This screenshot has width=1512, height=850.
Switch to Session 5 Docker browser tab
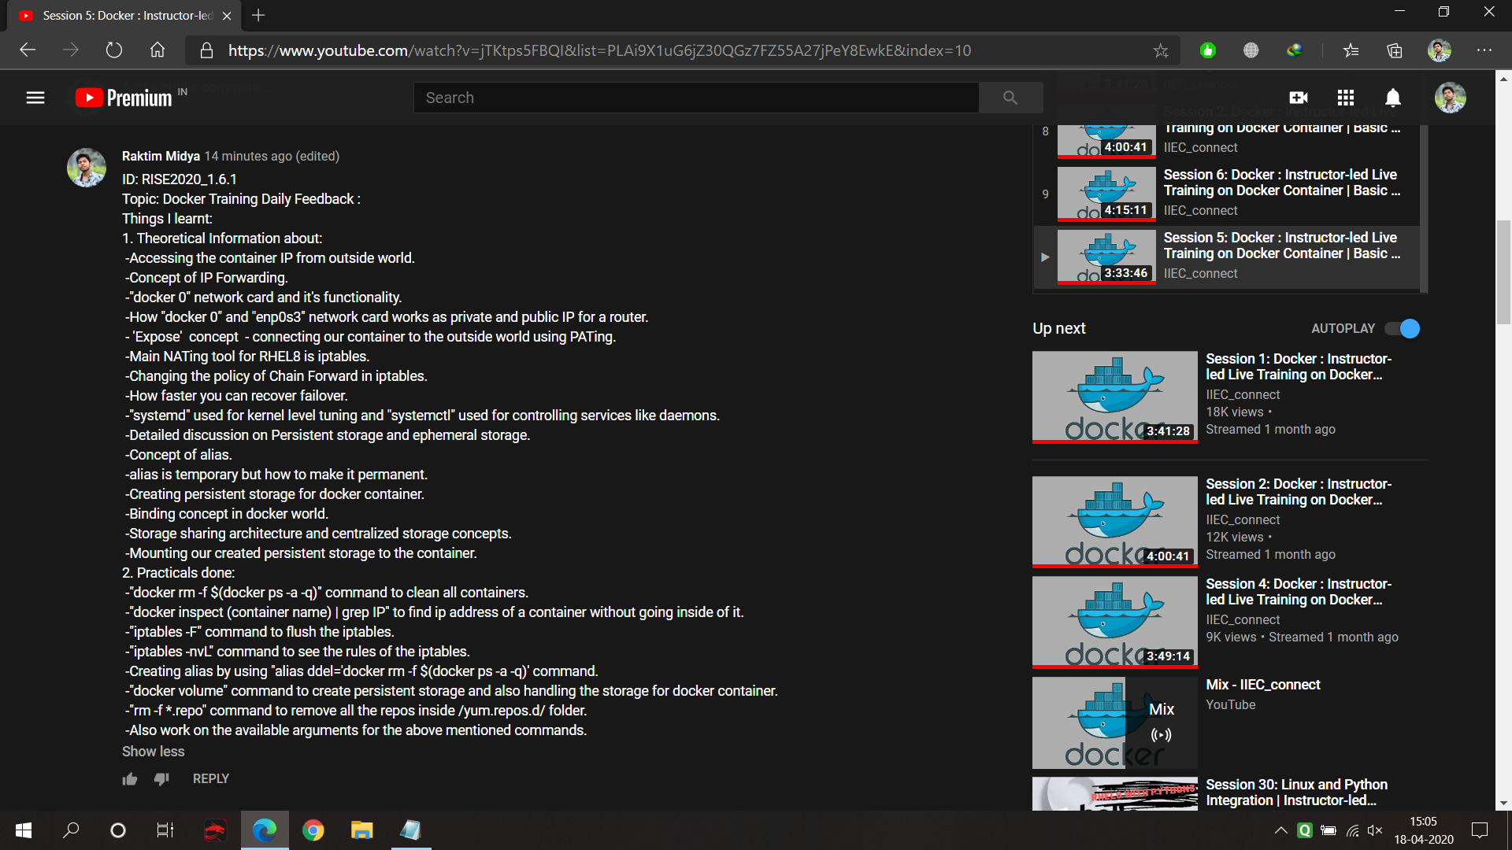point(126,16)
